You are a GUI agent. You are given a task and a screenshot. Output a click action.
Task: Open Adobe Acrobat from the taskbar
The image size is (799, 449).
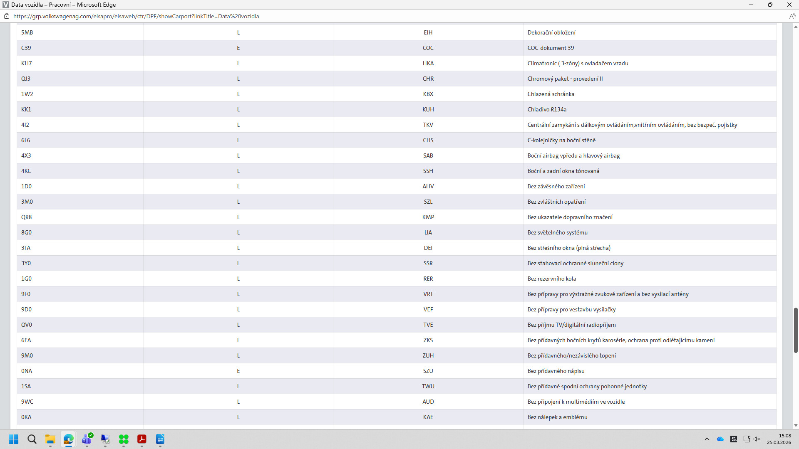point(142,439)
